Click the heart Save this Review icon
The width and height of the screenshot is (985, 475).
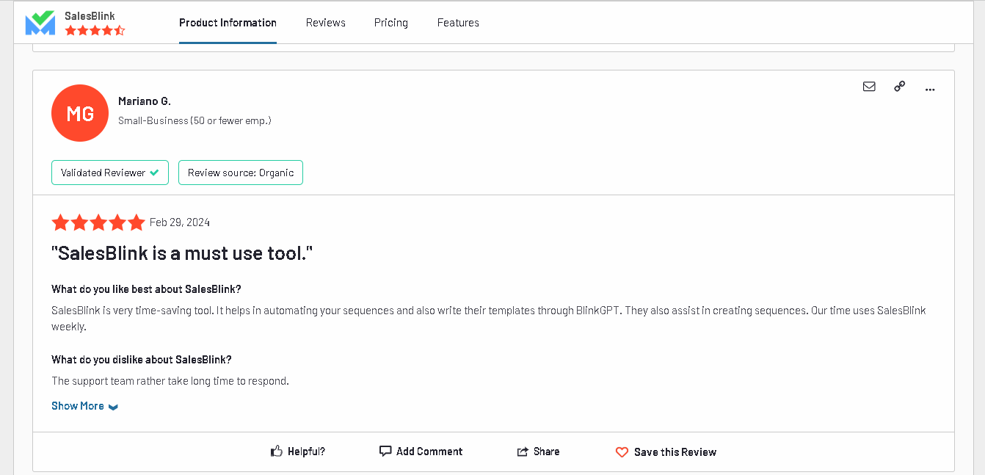point(622,452)
